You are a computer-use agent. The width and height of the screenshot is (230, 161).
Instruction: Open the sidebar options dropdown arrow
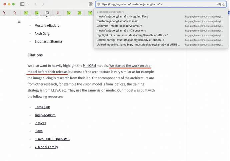[28, 4]
